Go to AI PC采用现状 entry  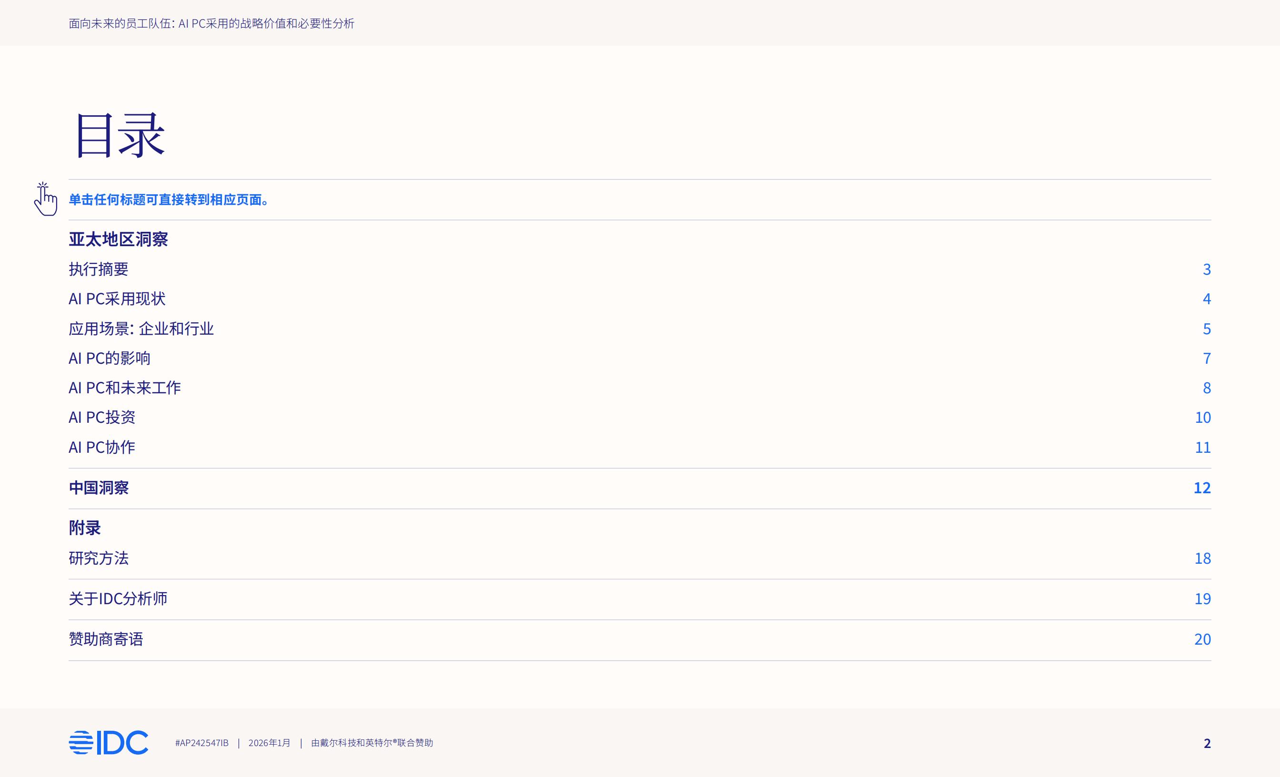117,299
